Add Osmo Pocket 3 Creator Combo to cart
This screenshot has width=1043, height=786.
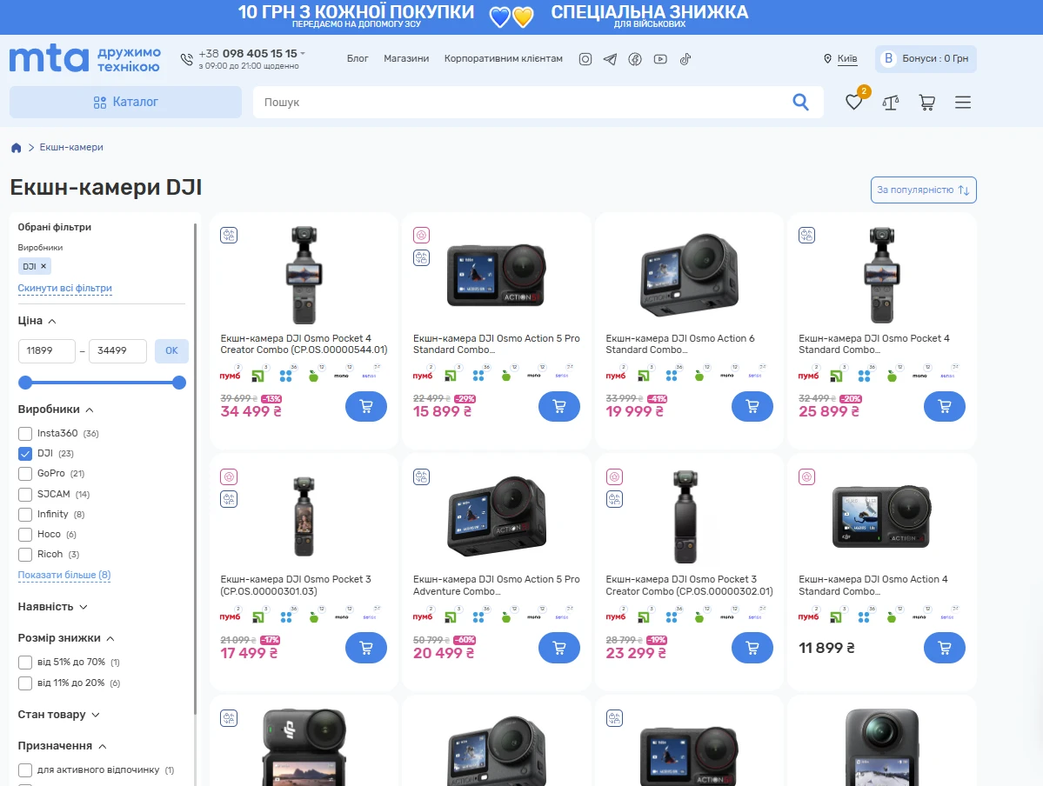pos(752,648)
